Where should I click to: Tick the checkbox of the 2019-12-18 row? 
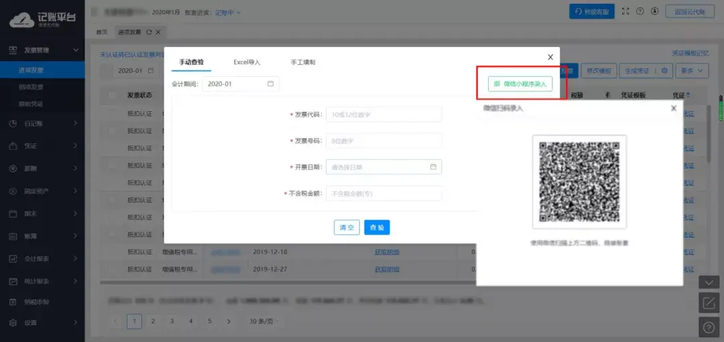click(x=112, y=252)
